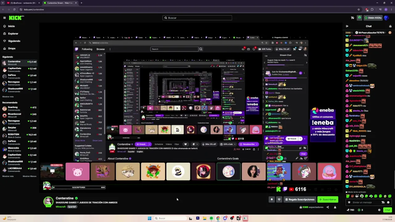Open Siguiendo in the sidebar
Image resolution: width=395 pixels, height=222 pixels.
tap(14, 41)
